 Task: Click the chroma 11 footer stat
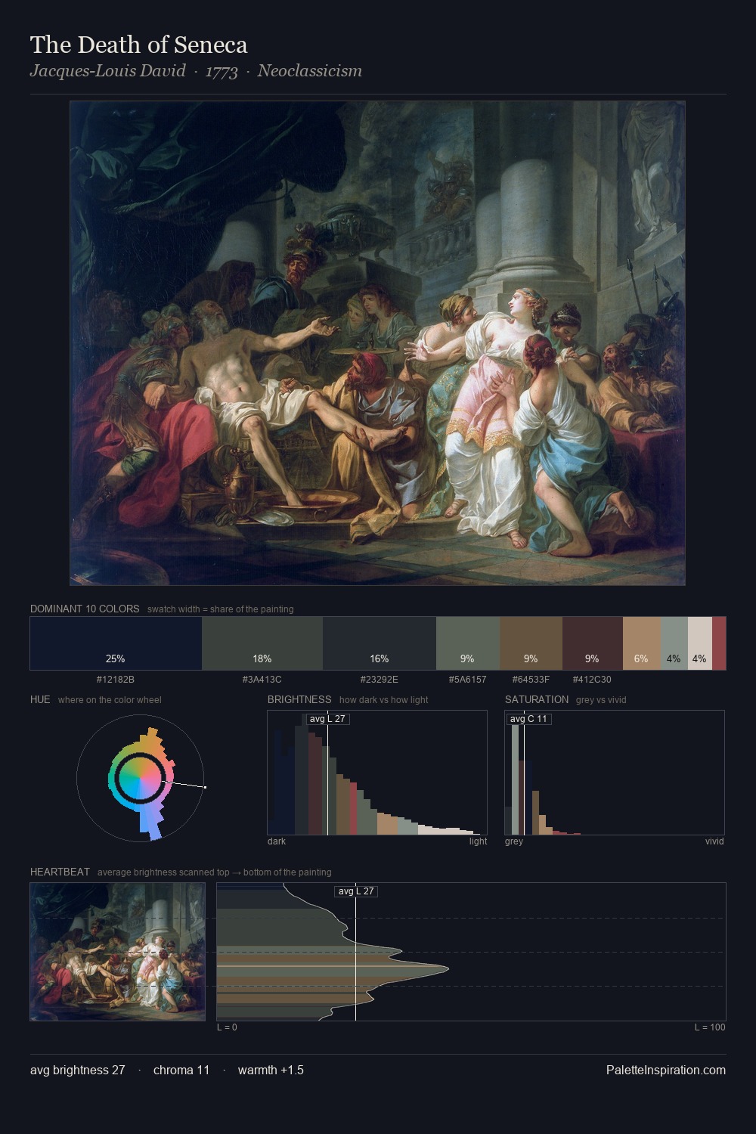pos(181,1070)
